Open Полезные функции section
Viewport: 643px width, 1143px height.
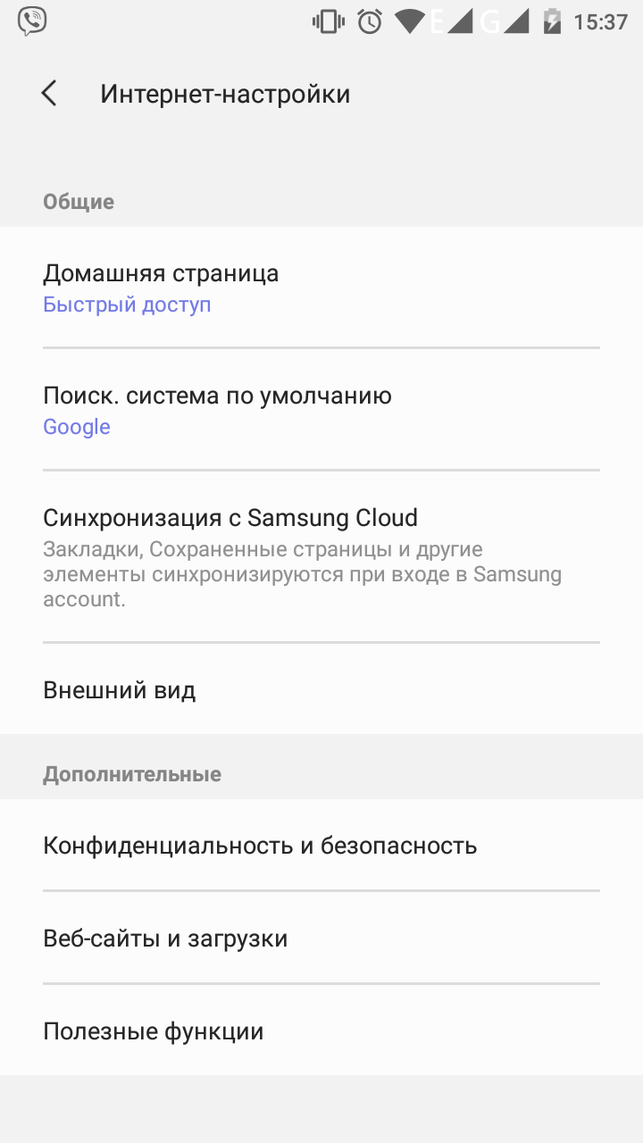tap(154, 1032)
